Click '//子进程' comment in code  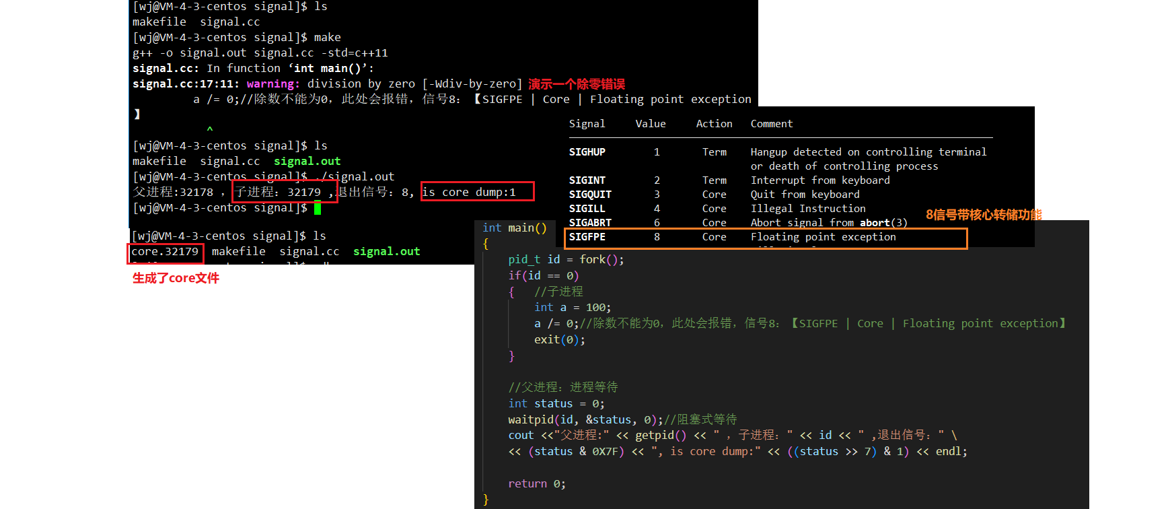tap(558, 292)
